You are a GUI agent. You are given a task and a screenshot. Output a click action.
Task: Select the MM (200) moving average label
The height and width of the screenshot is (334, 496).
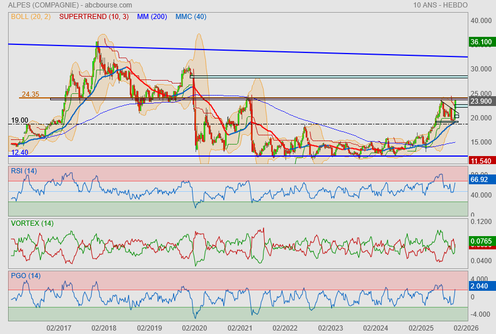tap(152, 17)
